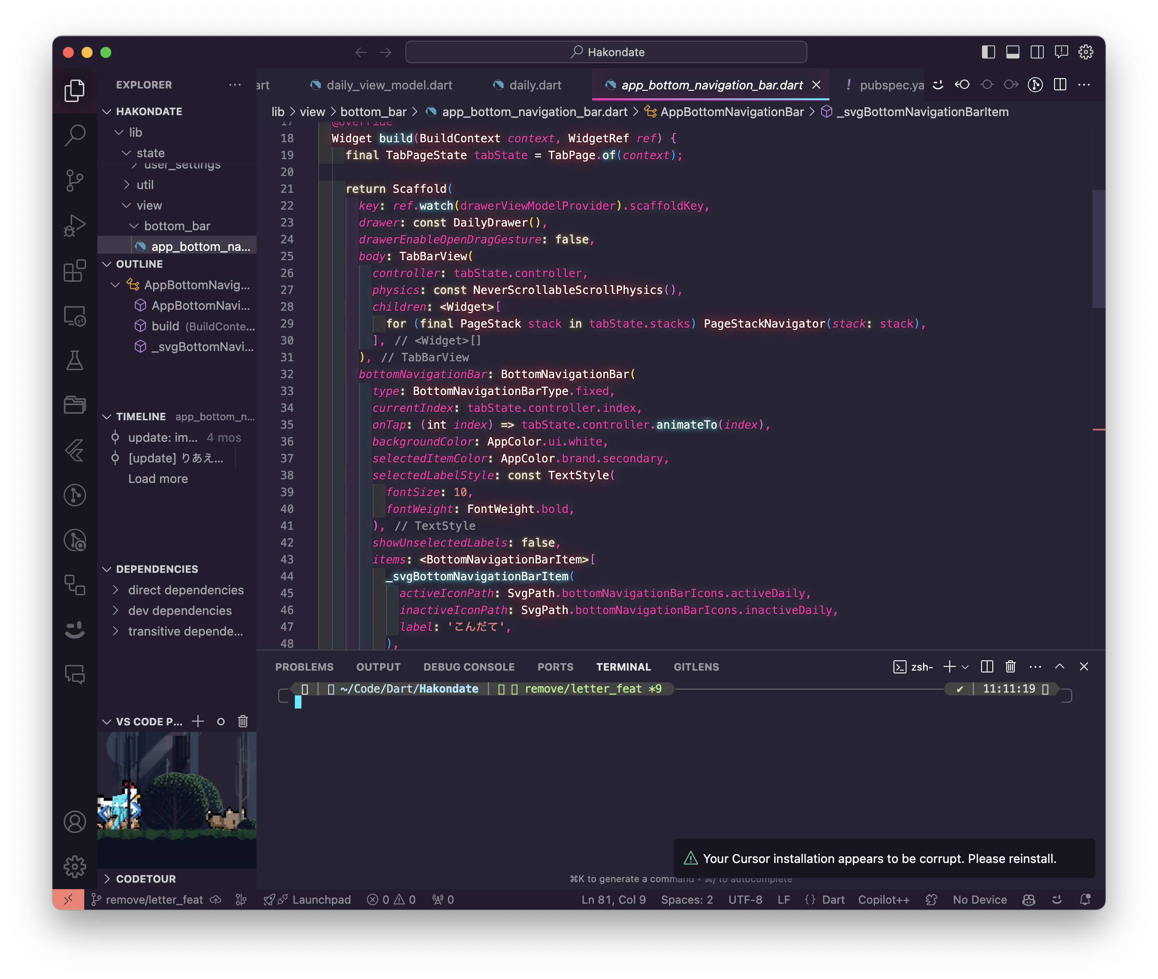This screenshot has width=1158, height=979.
Task: Collapse the OUTLINE section
Action: coord(139,264)
